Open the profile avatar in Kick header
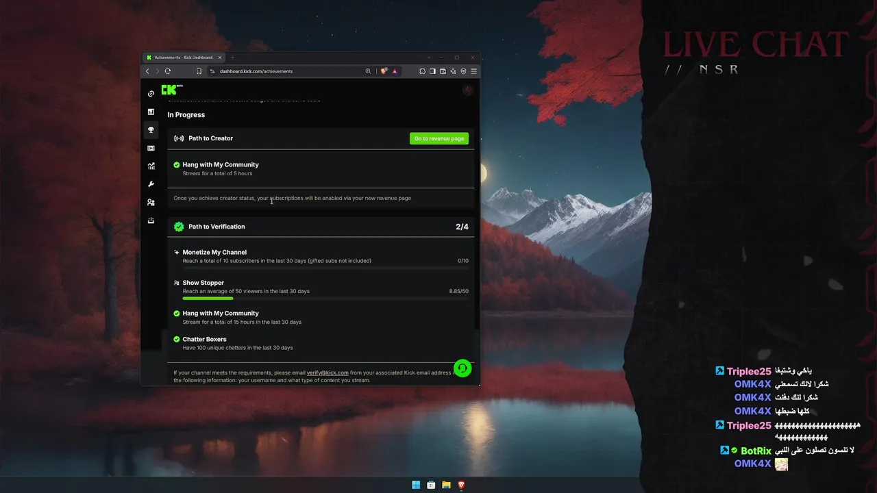The height and width of the screenshot is (493, 877). click(x=468, y=90)
